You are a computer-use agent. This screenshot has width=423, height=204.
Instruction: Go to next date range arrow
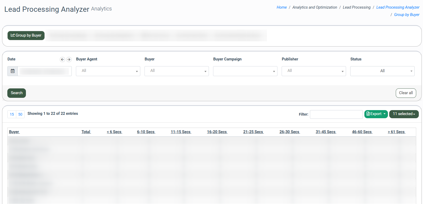(69, 60)
